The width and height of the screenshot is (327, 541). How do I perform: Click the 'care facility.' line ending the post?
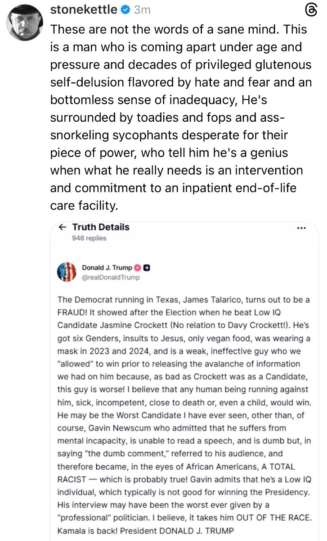pos(84,206)
